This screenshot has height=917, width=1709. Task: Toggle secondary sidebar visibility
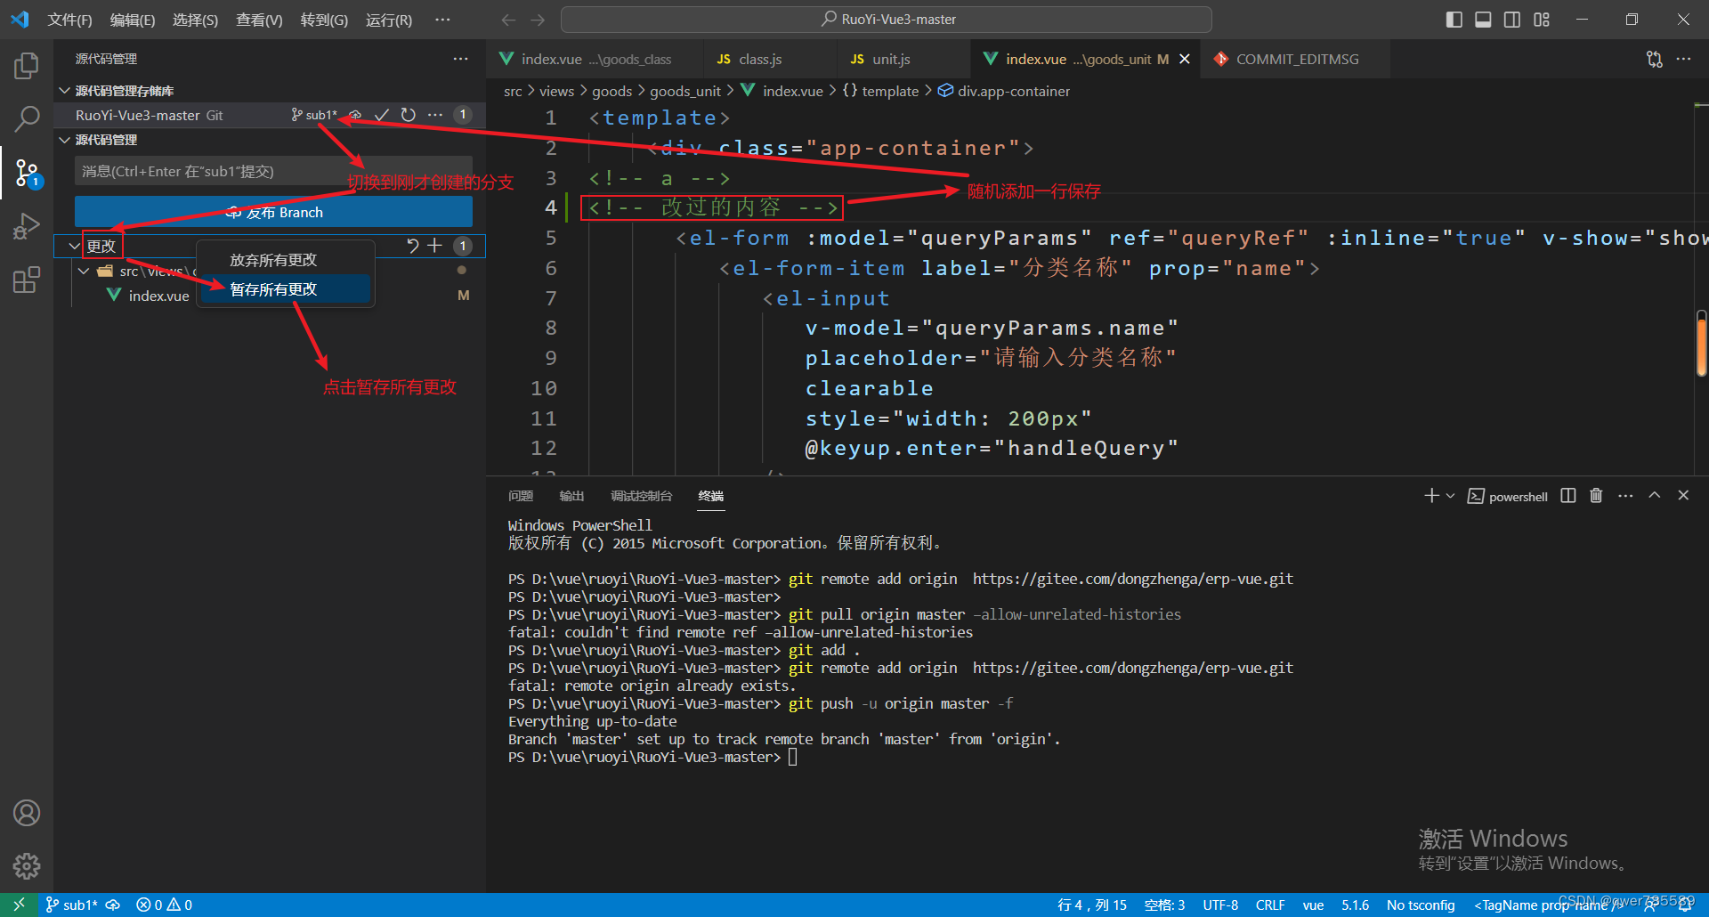pos(1512,20)
